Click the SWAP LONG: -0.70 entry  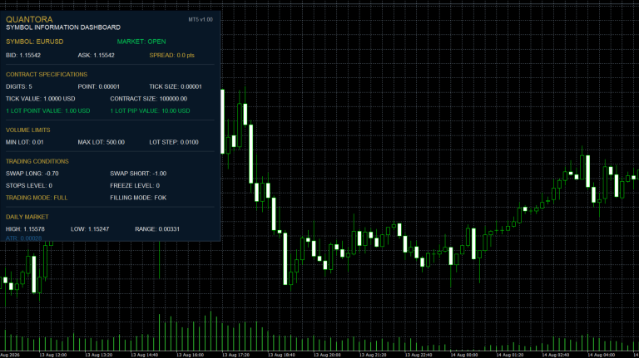click(32, 174)
